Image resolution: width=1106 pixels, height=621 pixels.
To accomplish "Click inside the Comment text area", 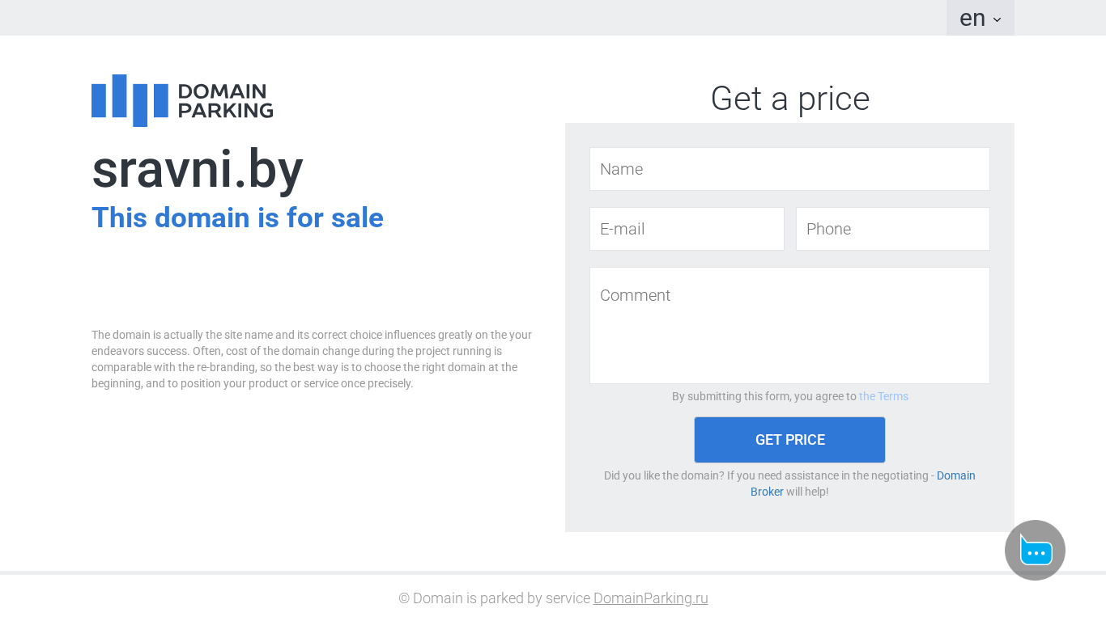I will pyautogui.click(x=789, y=325).
